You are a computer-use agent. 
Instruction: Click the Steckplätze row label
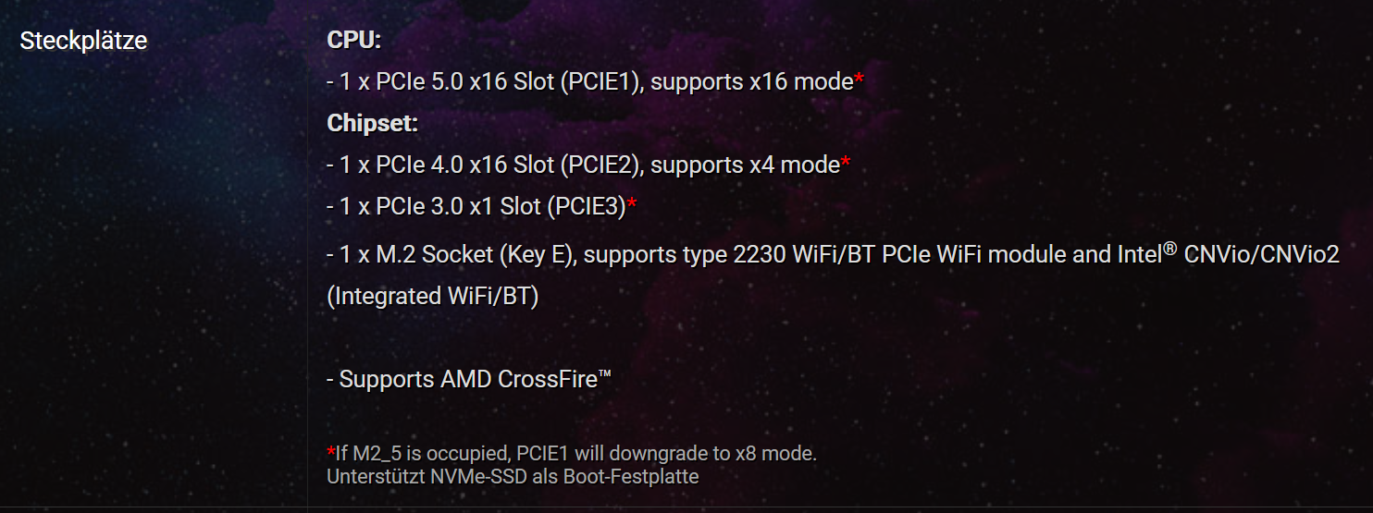click(x=83, y=42)
